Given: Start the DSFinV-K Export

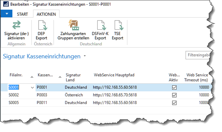Looking at the screenshot, I should coord(100,30).
